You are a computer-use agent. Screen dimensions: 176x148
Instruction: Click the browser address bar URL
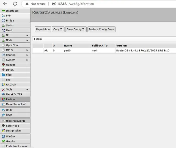(x=73, y=4)
